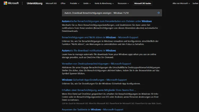Click description starting 'Aktivieren Sie unter Engage'

[111, 71]
